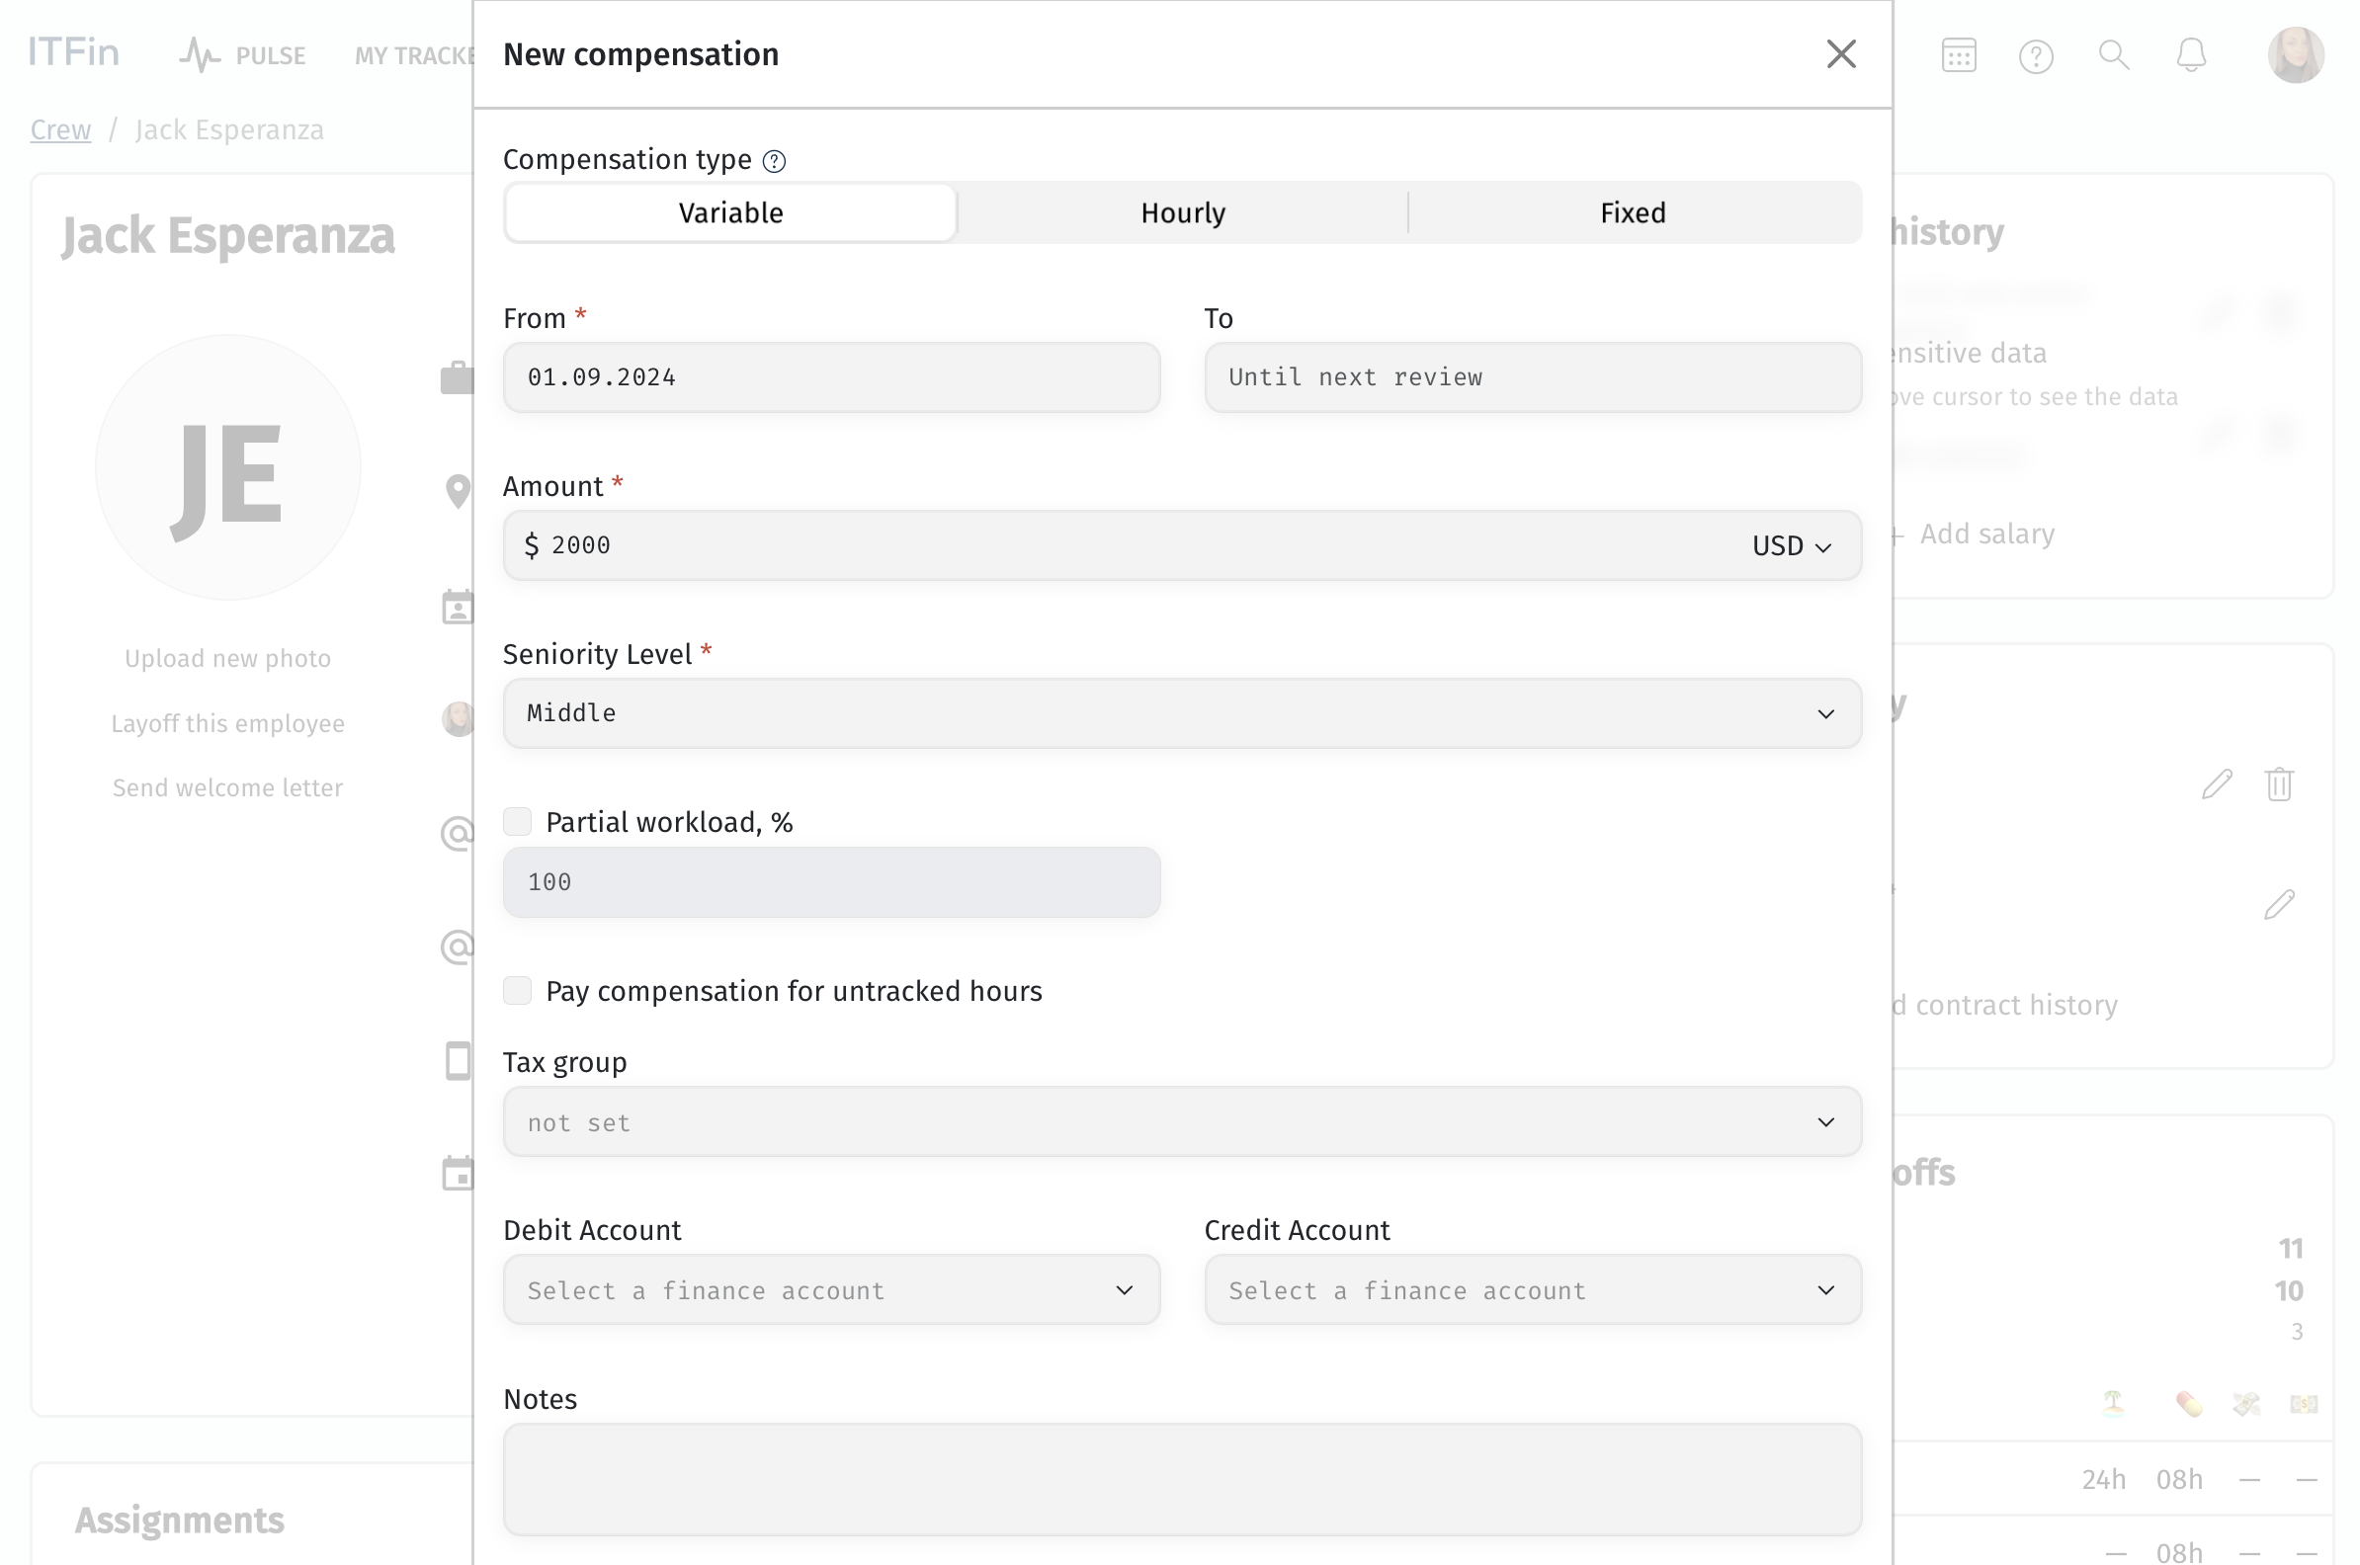2360x1565 pixels.
Task: Click the pill sick leave icon
Action: (x=2188, y=1403)
